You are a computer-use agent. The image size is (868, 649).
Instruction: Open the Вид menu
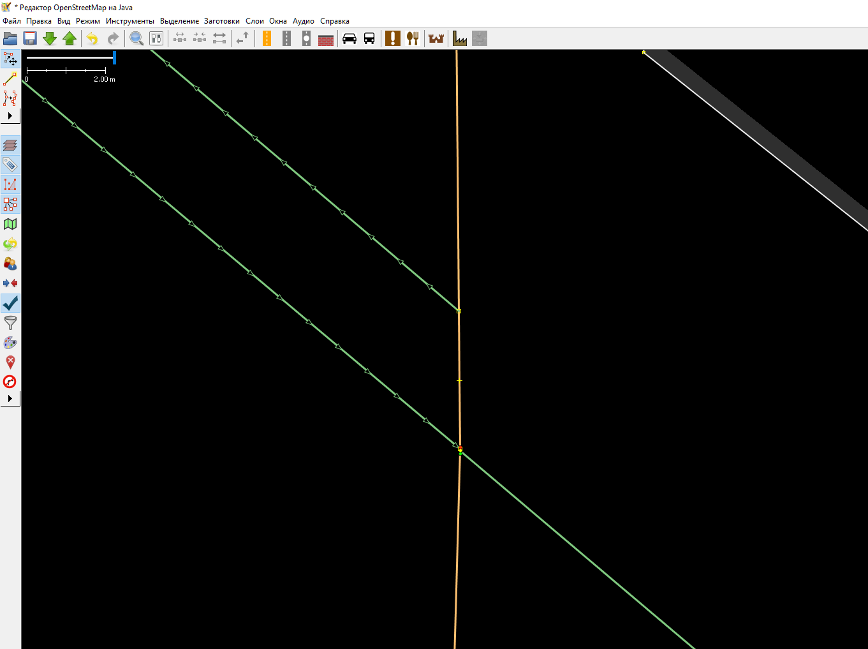[64, 21]
